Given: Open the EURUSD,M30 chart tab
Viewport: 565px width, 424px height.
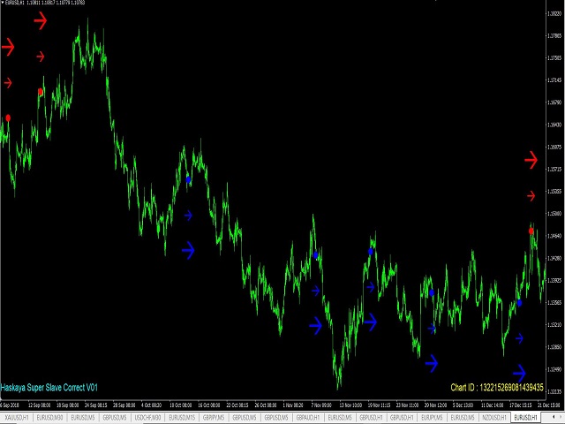Looking at the screenshot, I should click(49, 418).
